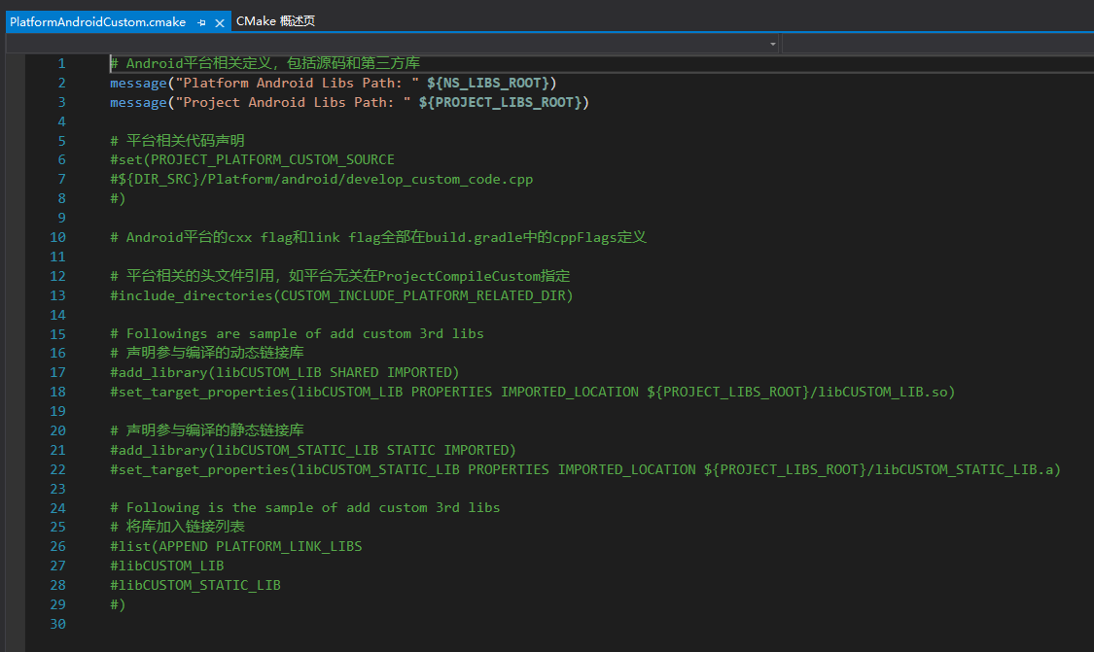Click the 'Followings are sample' comment
The image size is (1094, 652).
(297, 333)
